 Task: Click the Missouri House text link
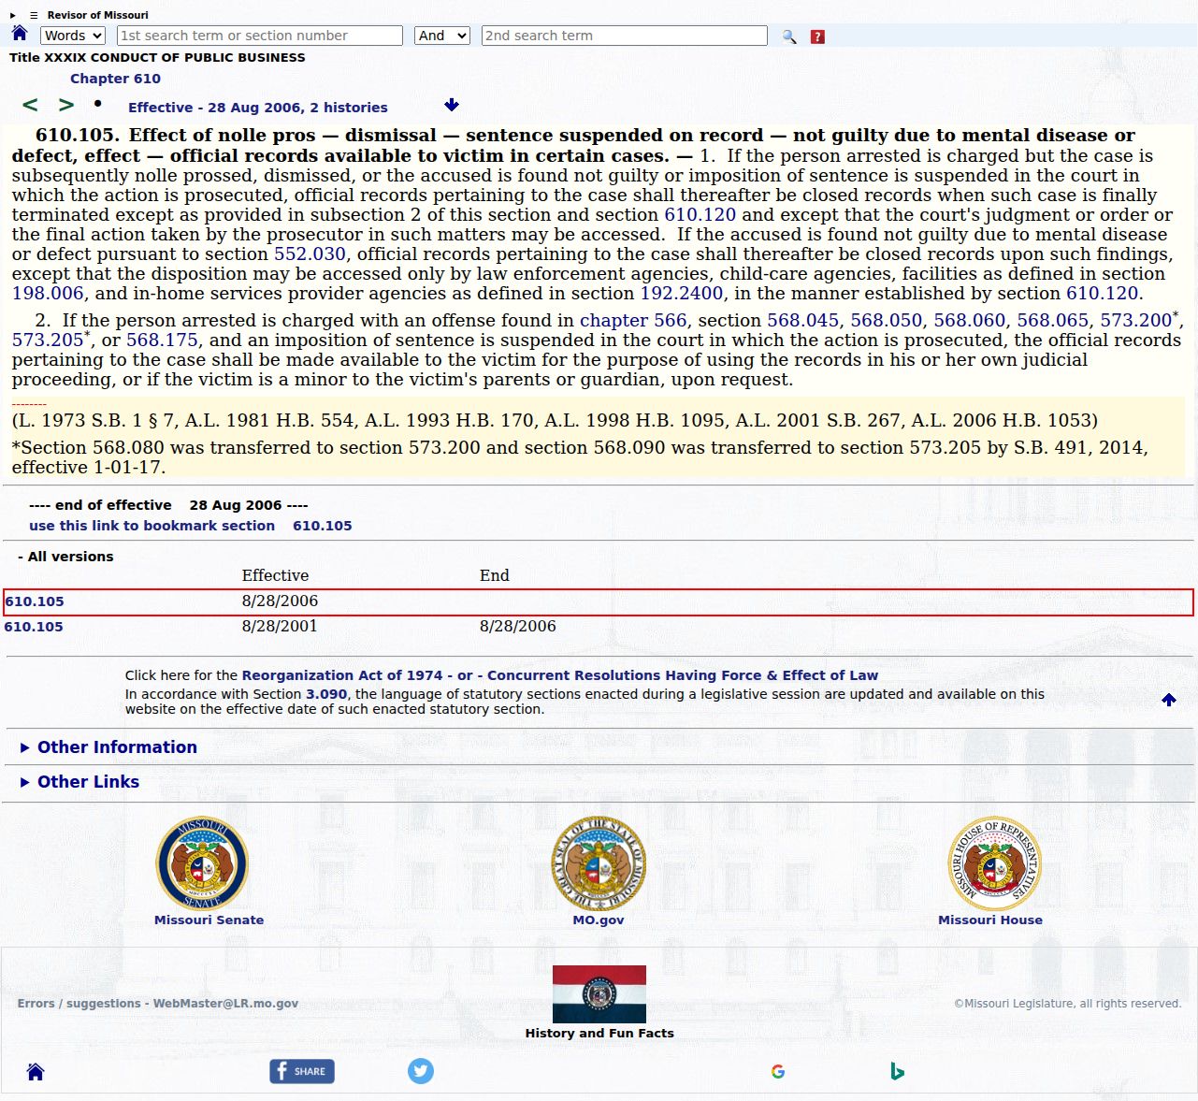[x=990, y=920]
